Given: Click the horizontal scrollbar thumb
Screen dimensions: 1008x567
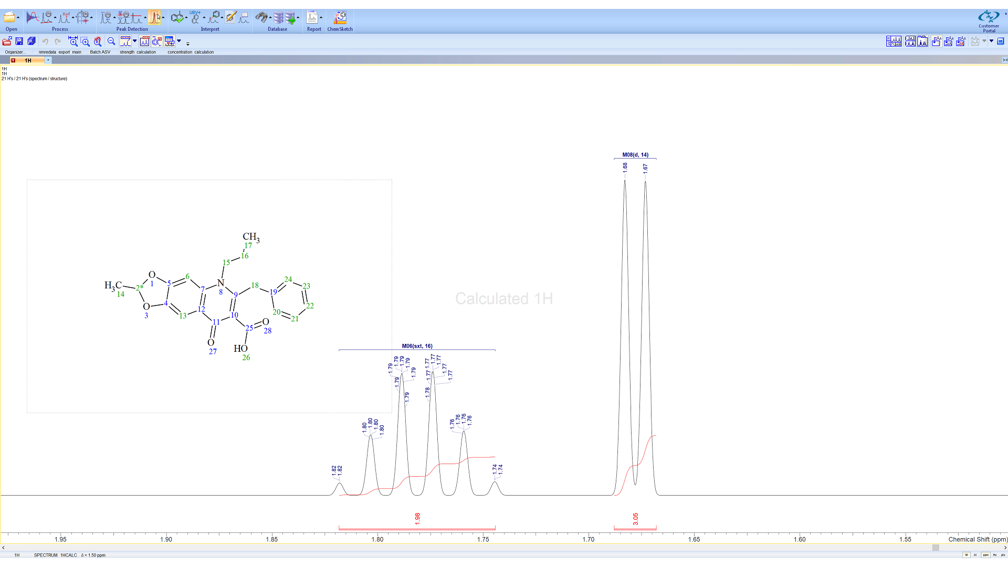Looking at the screenshot, I should [x=936, y=548].
